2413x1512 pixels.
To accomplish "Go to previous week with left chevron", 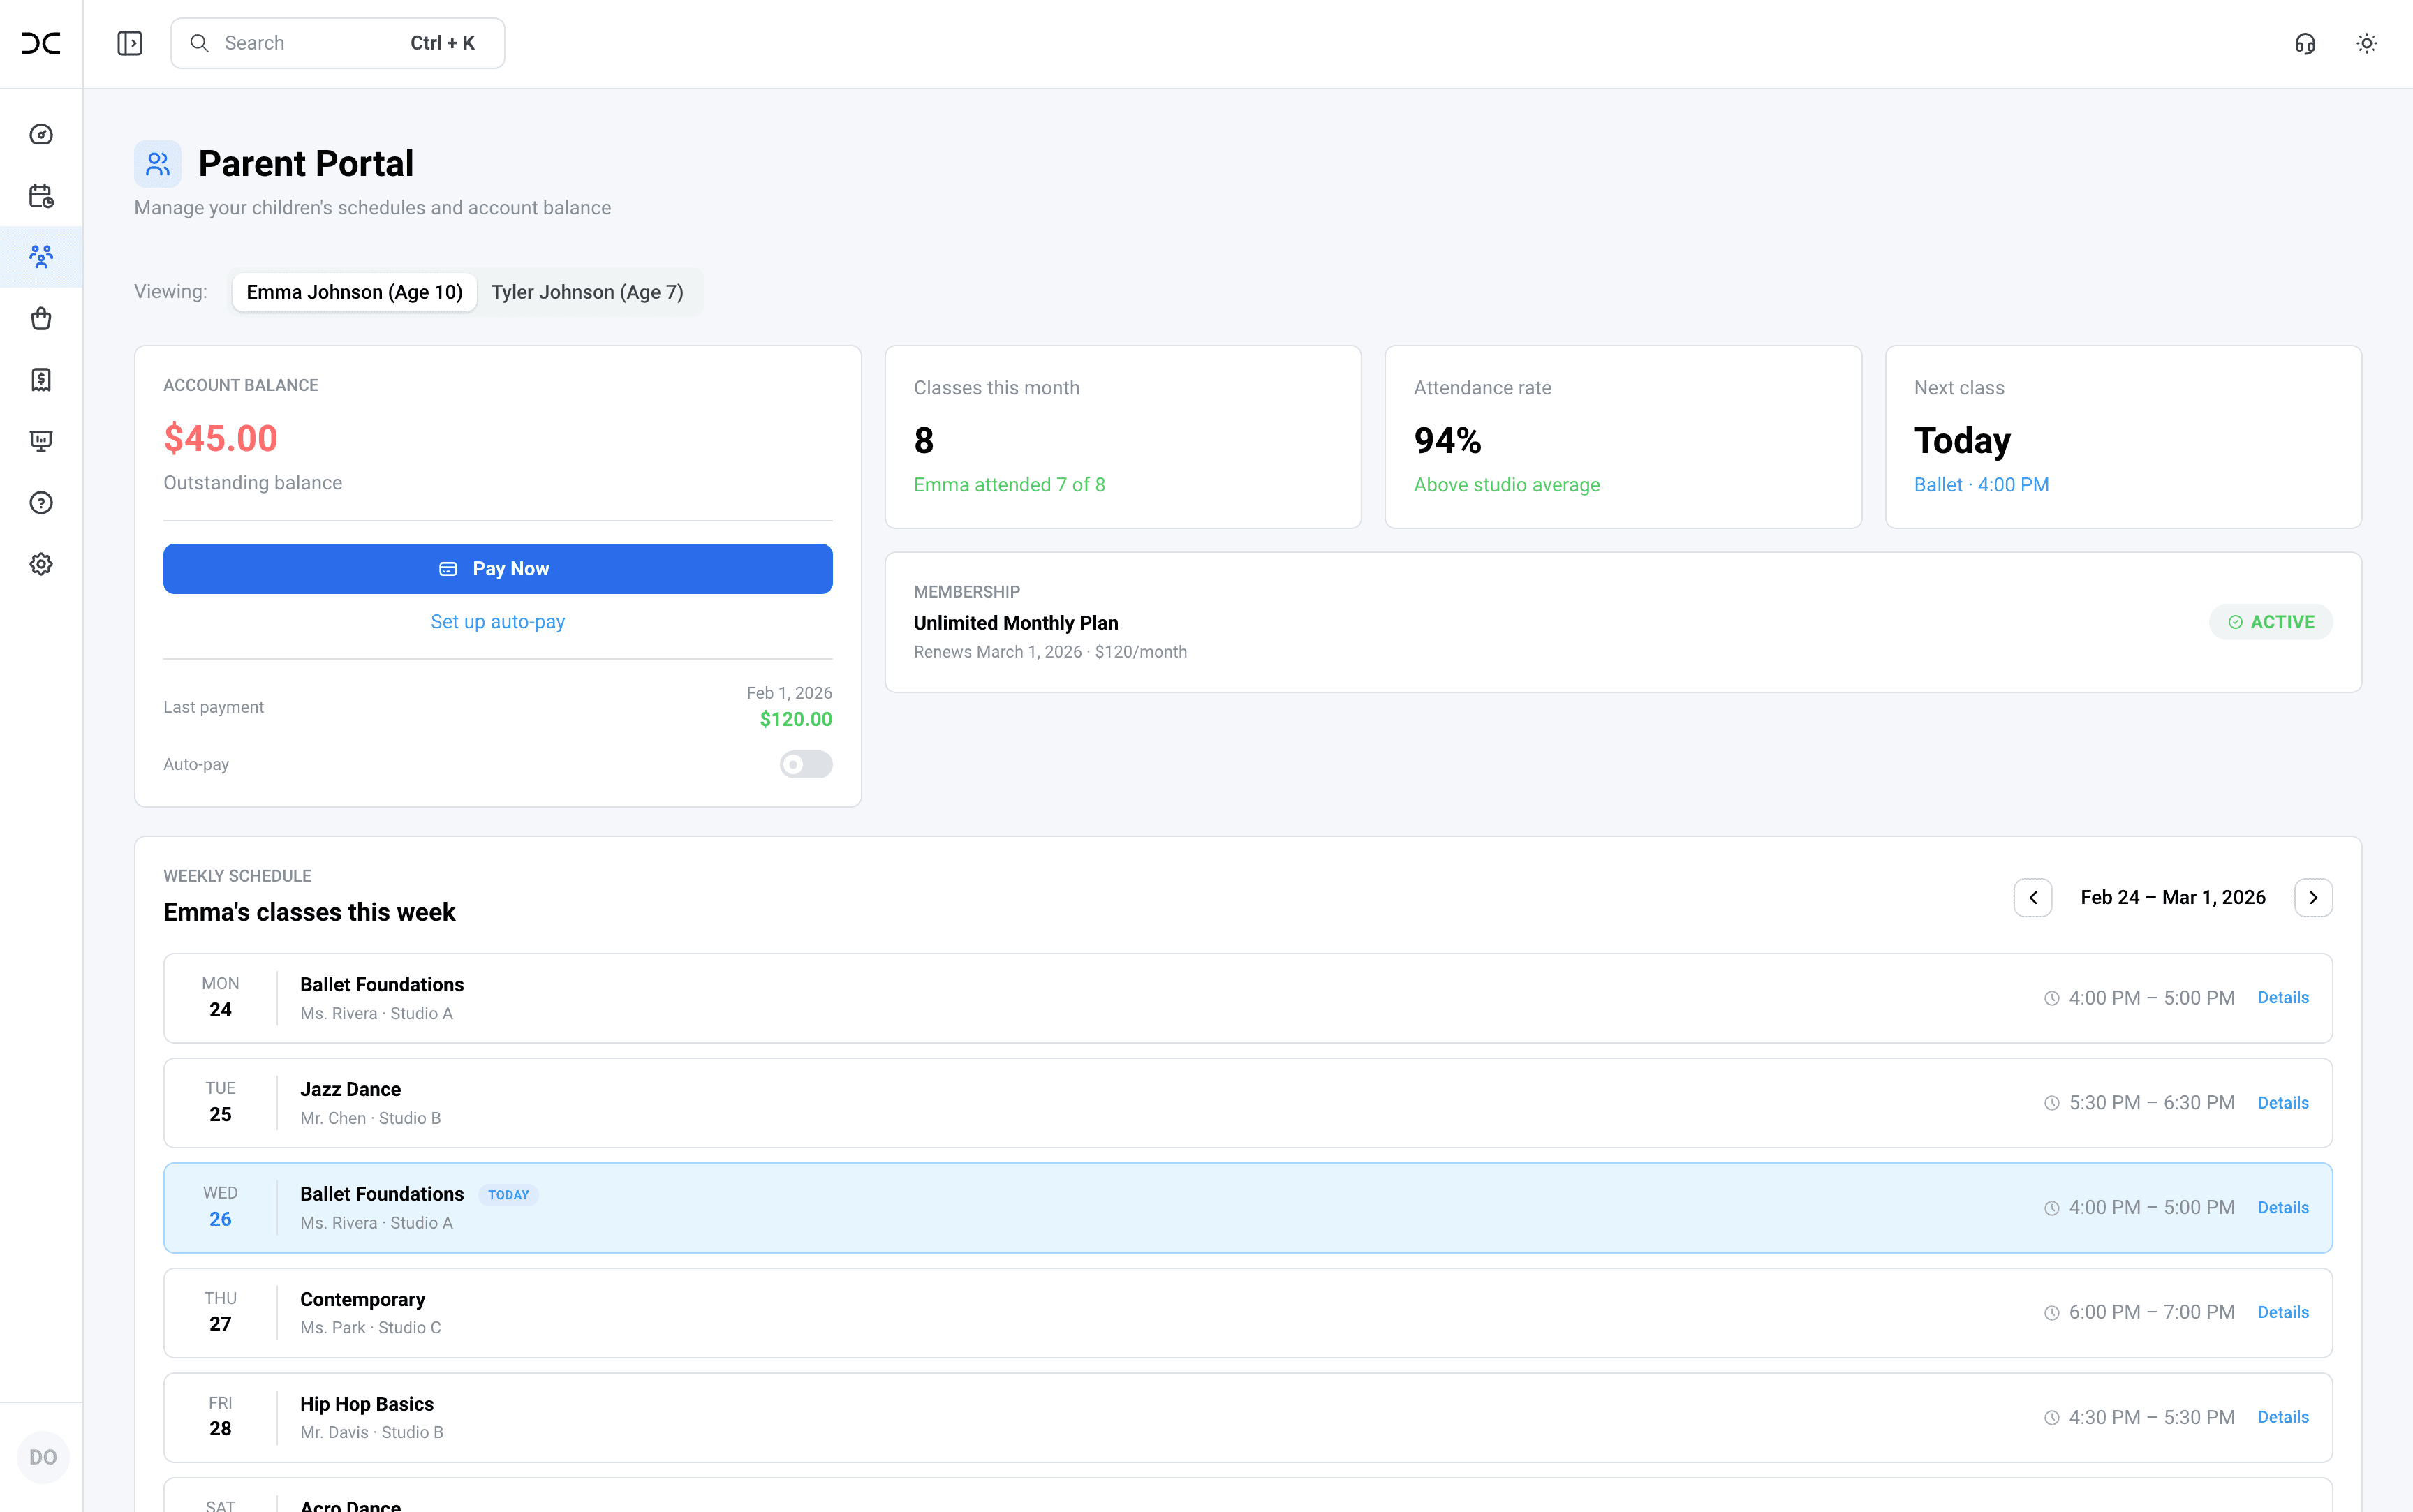I will (2033, 897).
